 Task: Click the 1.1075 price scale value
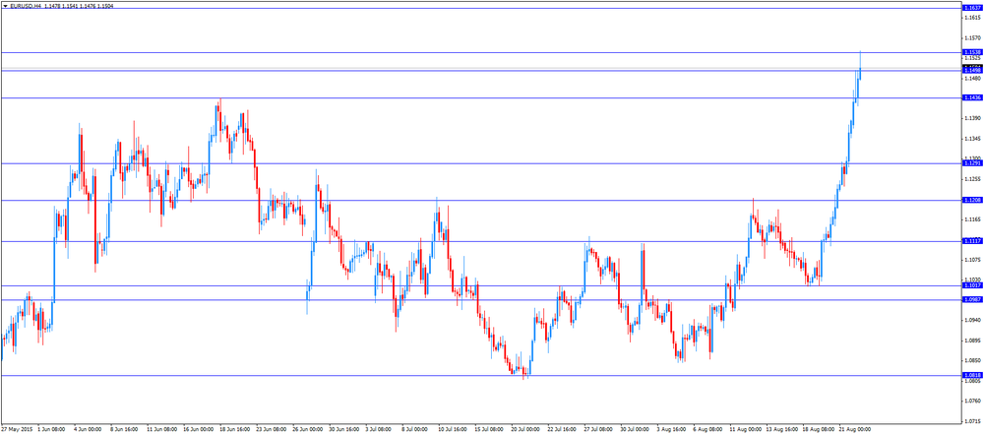coord(973,260)
